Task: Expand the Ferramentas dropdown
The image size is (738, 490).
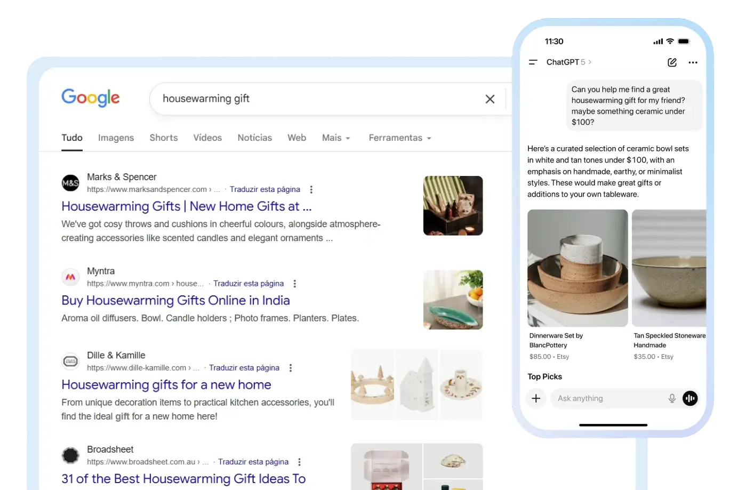Action: [399, 138]
